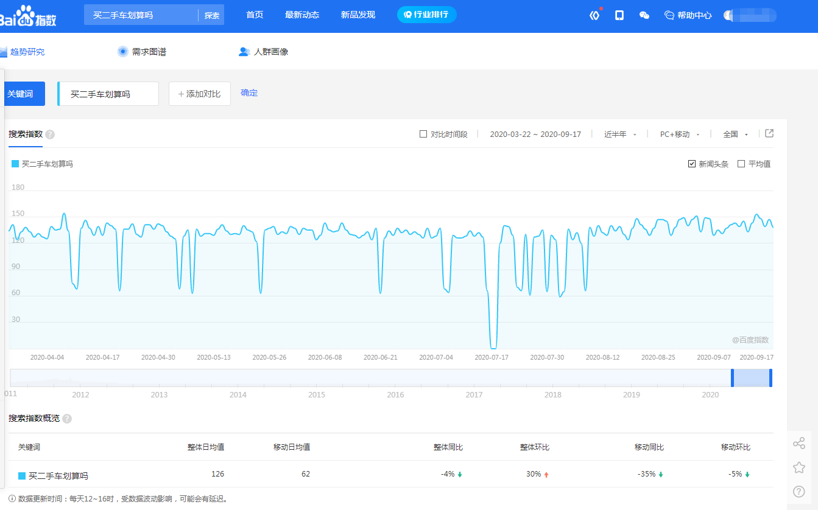
Task: Click the export chart icon
Action: (769, 133)
